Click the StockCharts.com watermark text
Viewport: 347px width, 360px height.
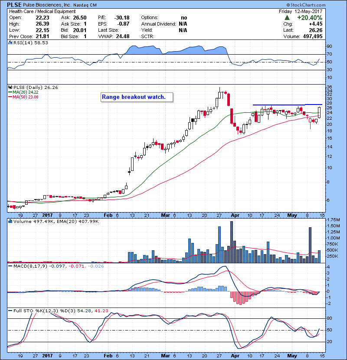306,5
